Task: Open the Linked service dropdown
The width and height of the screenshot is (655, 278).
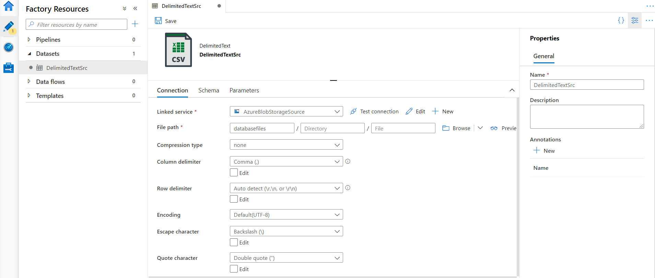Action: click(286, 111)
